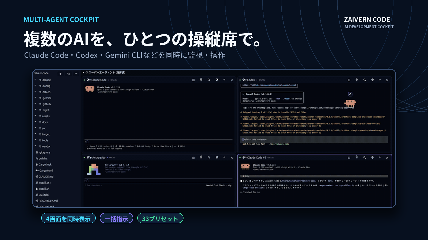Image resolution: width=428 pixels, height=240 pixels.
Task: Click the plus button beside zaivern-code
Action: tap(60, 74)
